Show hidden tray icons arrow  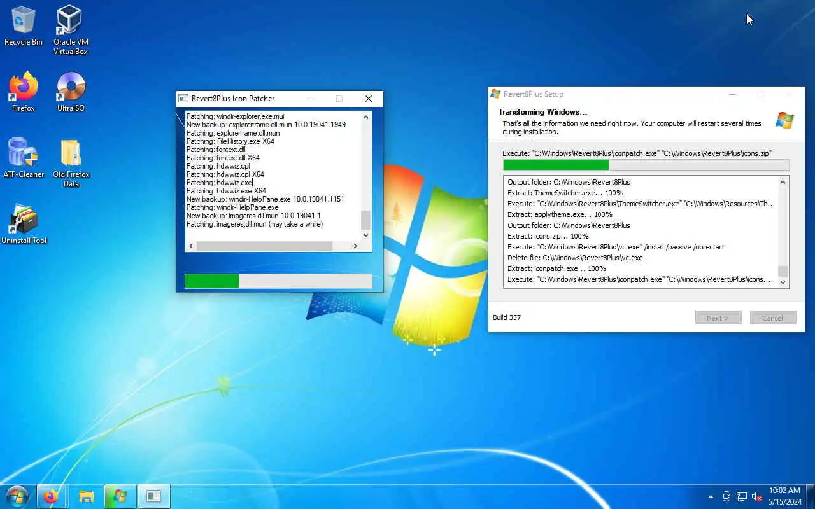(x=711, y=496)
